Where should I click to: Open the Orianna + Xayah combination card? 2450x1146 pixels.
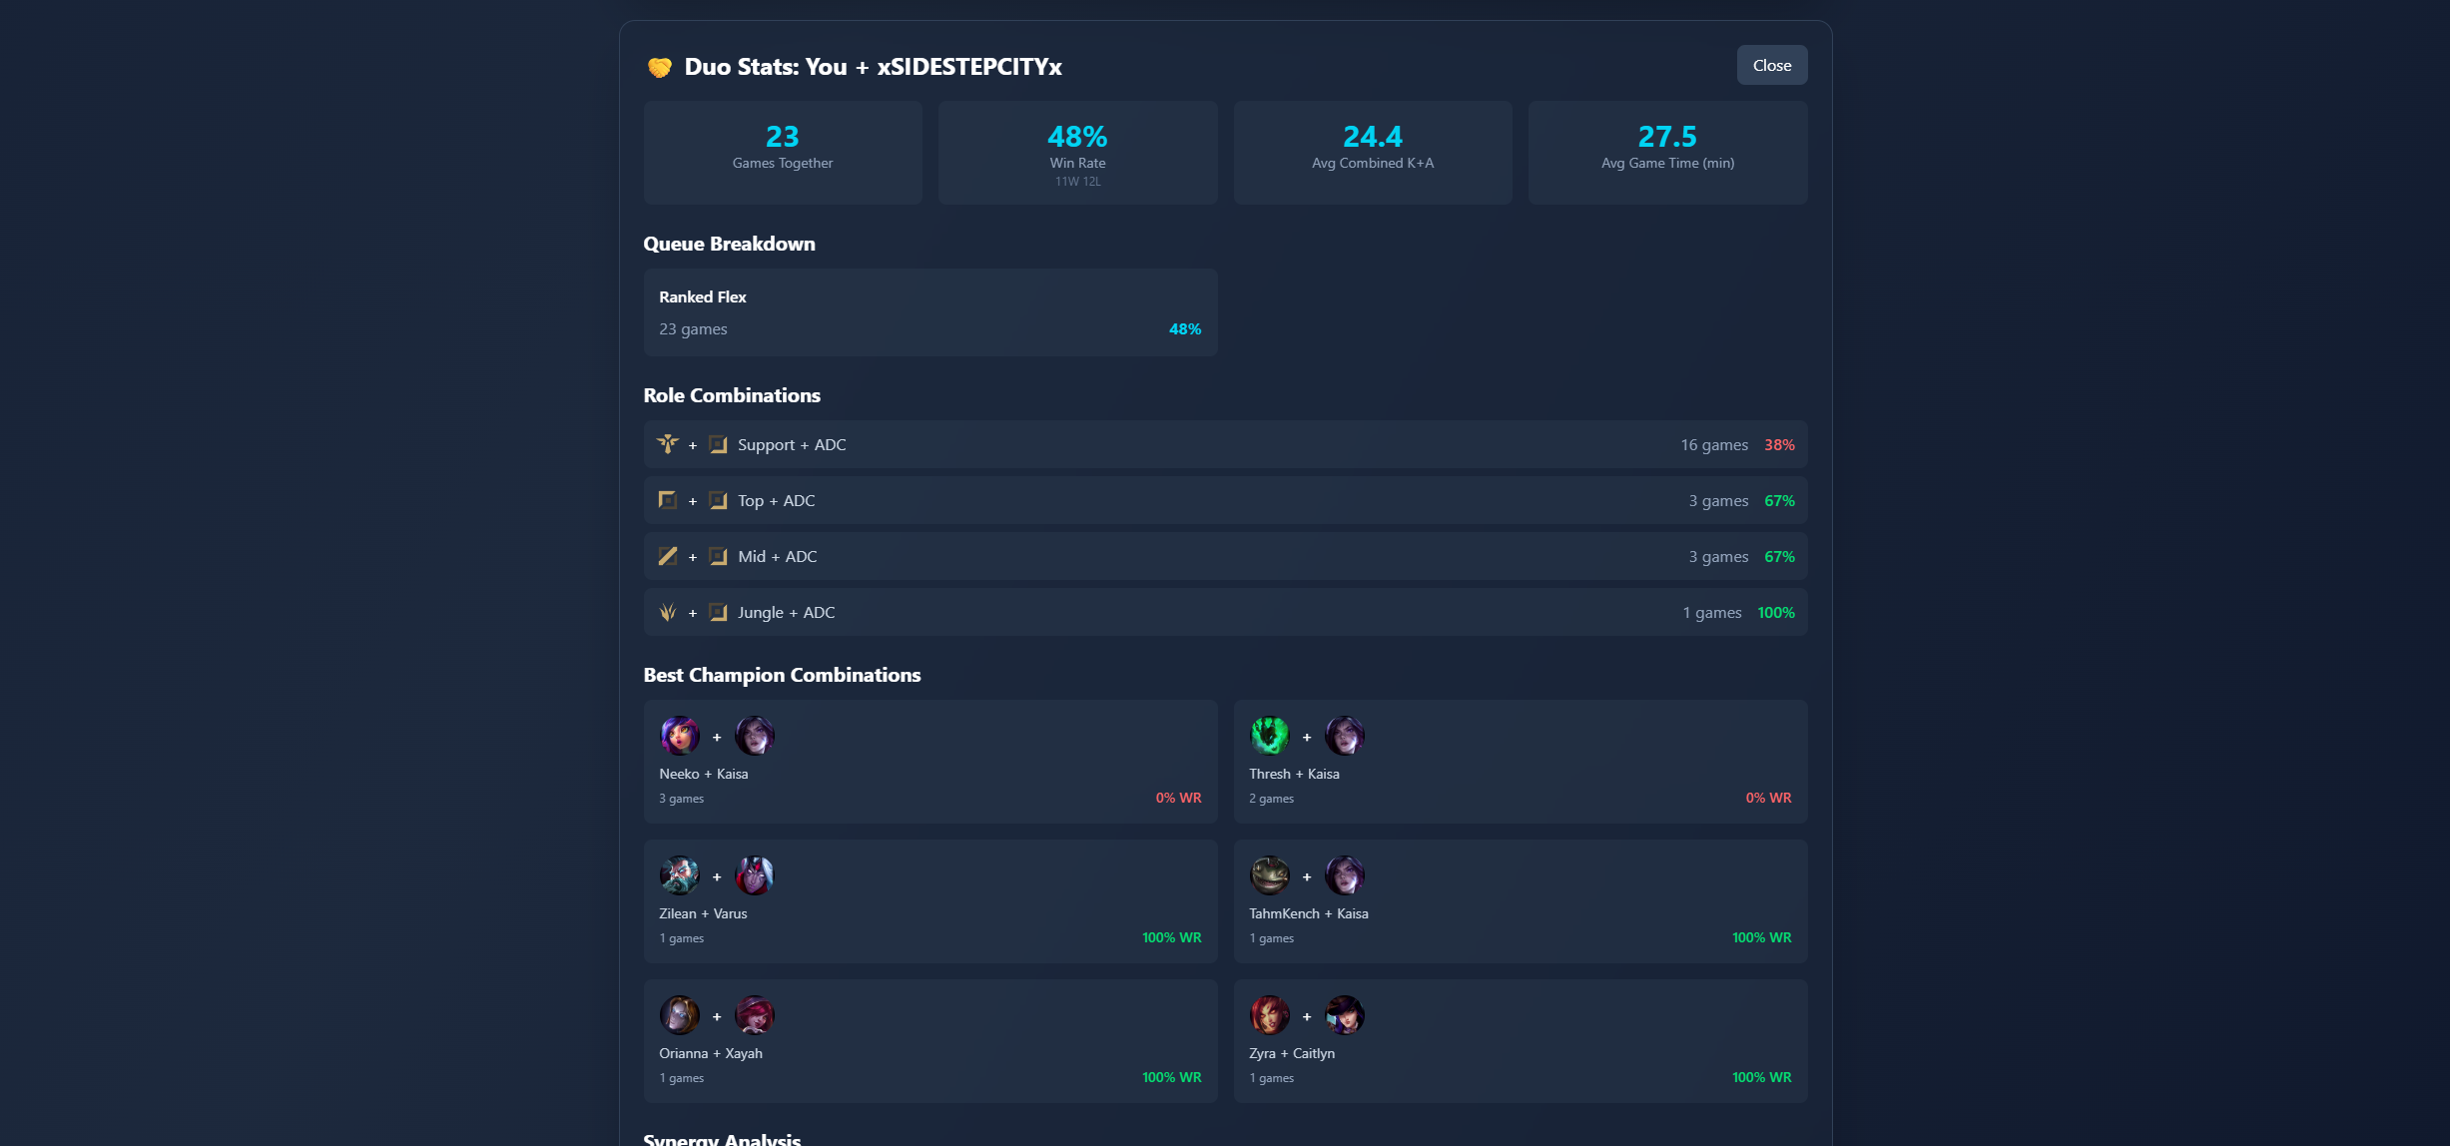coord(929,1041)
